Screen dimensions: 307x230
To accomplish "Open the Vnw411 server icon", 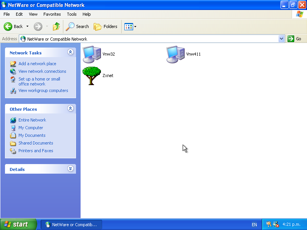I will (175, 54).
